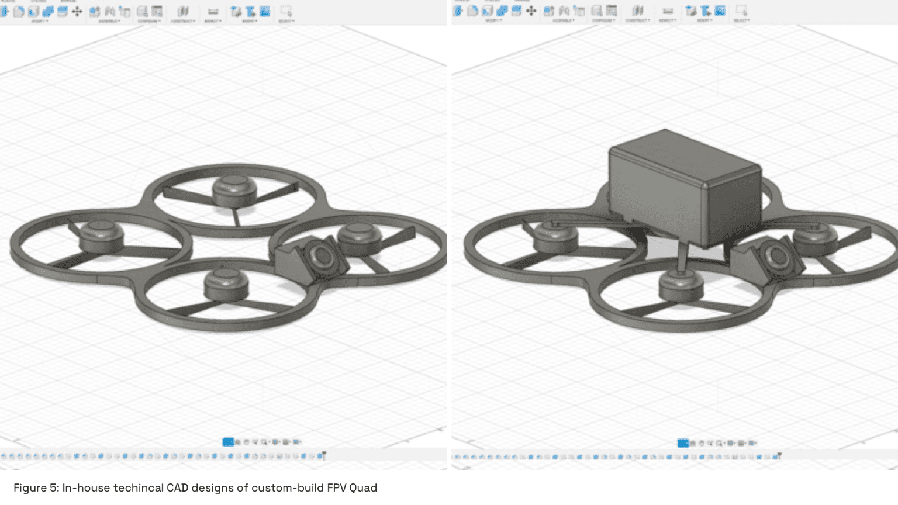Click Offset Plane icon in left Construct group
This screenshot has height=505, width=898.
coord(183,11)
